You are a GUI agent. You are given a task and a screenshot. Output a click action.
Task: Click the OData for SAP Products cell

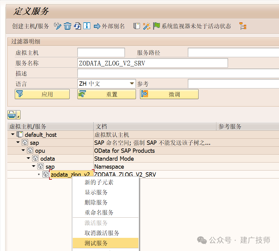coord(124,151)
